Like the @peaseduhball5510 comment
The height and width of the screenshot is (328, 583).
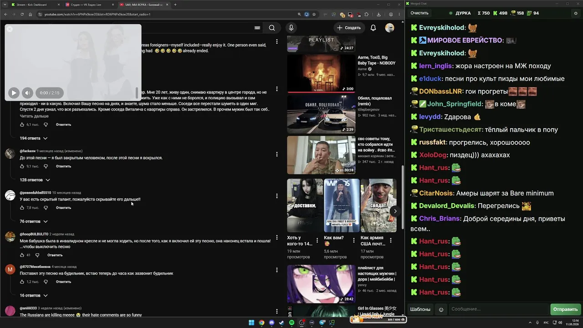[22, 208]
